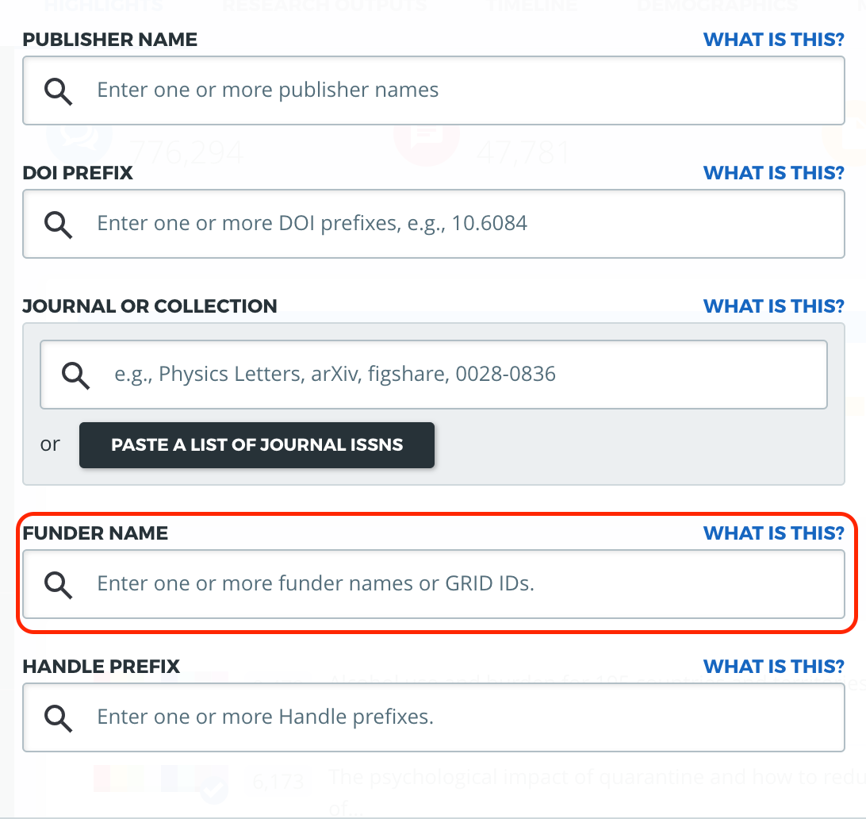Open "What is this?" for Journal or Collection
The width and height of the screenshot is (866, 819).
tap(773, 306)
